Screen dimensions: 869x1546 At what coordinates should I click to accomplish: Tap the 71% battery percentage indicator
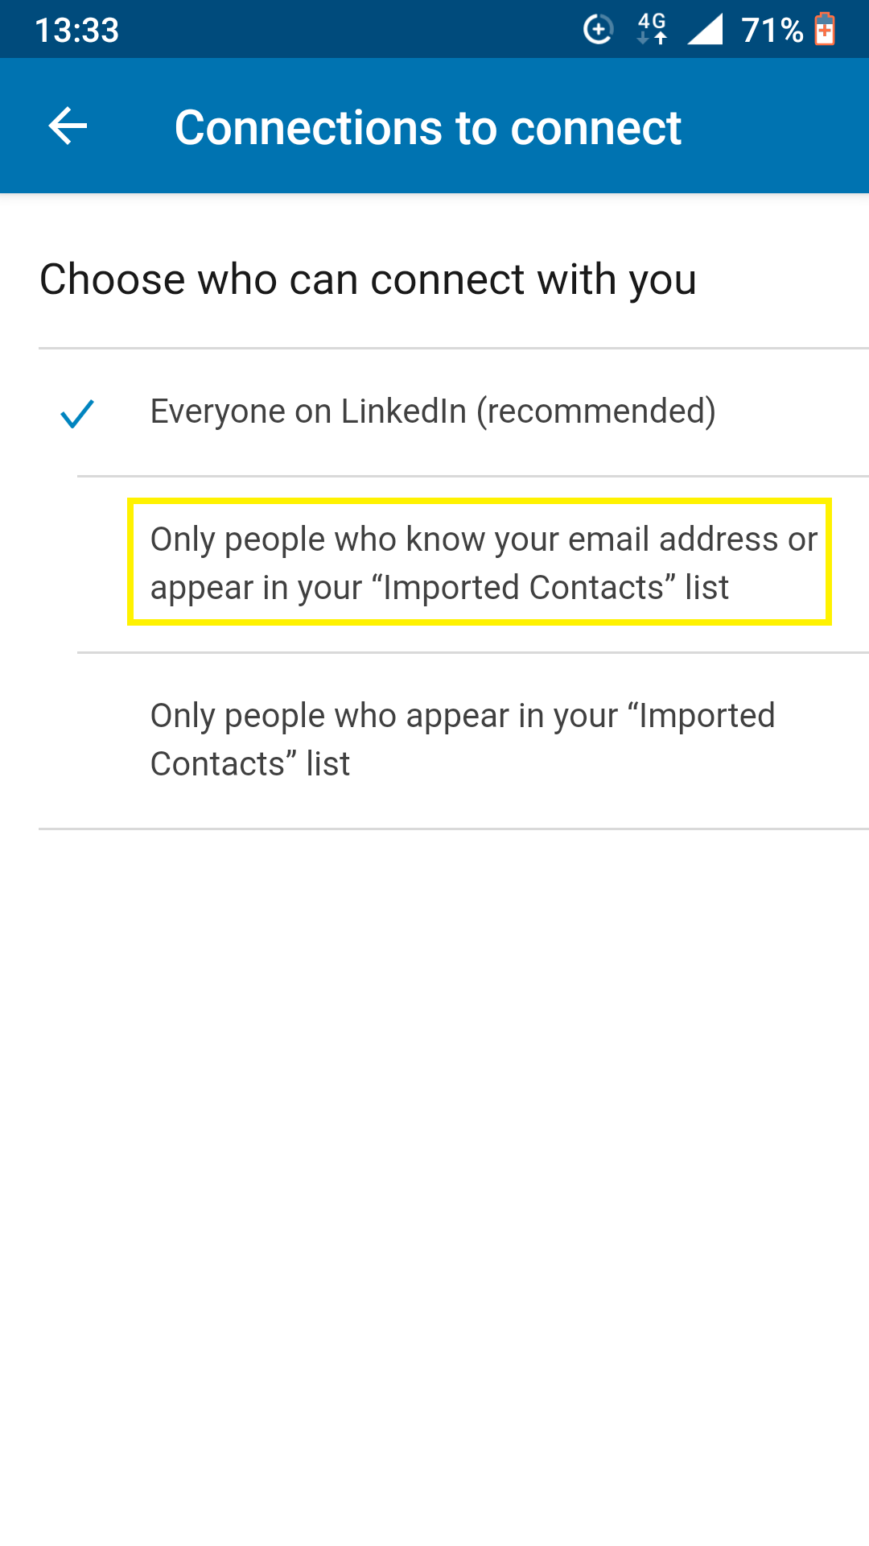click(x=772, y=31)
